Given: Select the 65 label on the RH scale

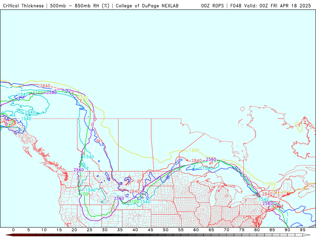Looking at the screenshot, I should (211, 230).
